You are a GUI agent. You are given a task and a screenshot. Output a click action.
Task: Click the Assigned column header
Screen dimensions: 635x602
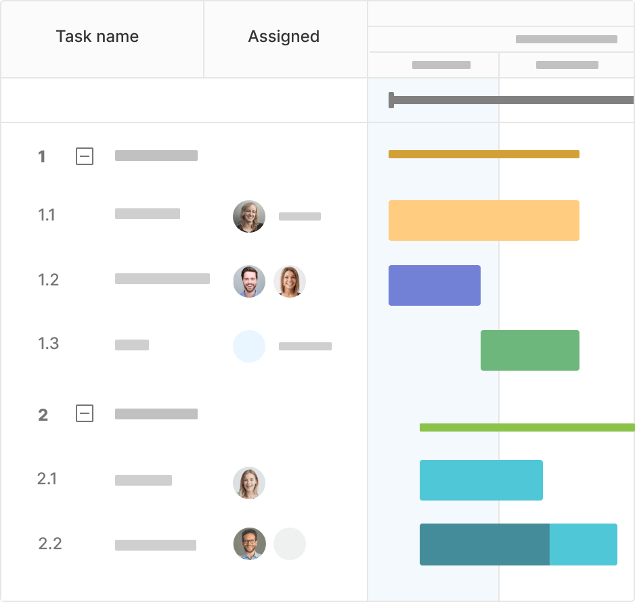point(284,37)
